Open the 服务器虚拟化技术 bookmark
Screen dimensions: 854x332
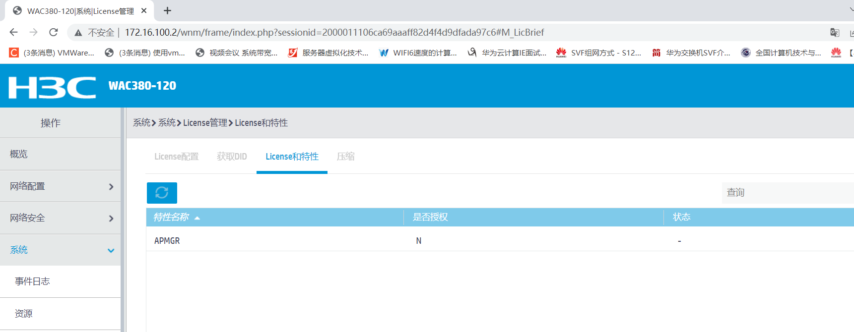pyautogui.click(x=328, y=53)
